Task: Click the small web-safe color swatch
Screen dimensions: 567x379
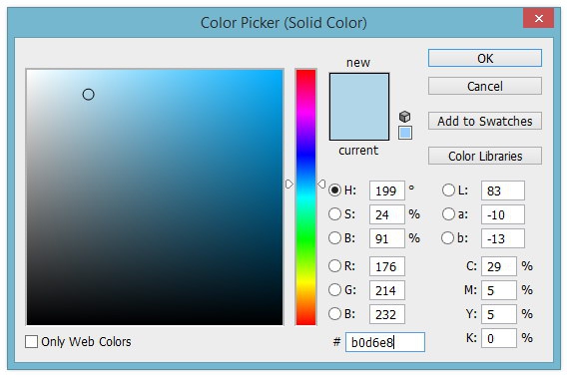Action: (405, 133)
